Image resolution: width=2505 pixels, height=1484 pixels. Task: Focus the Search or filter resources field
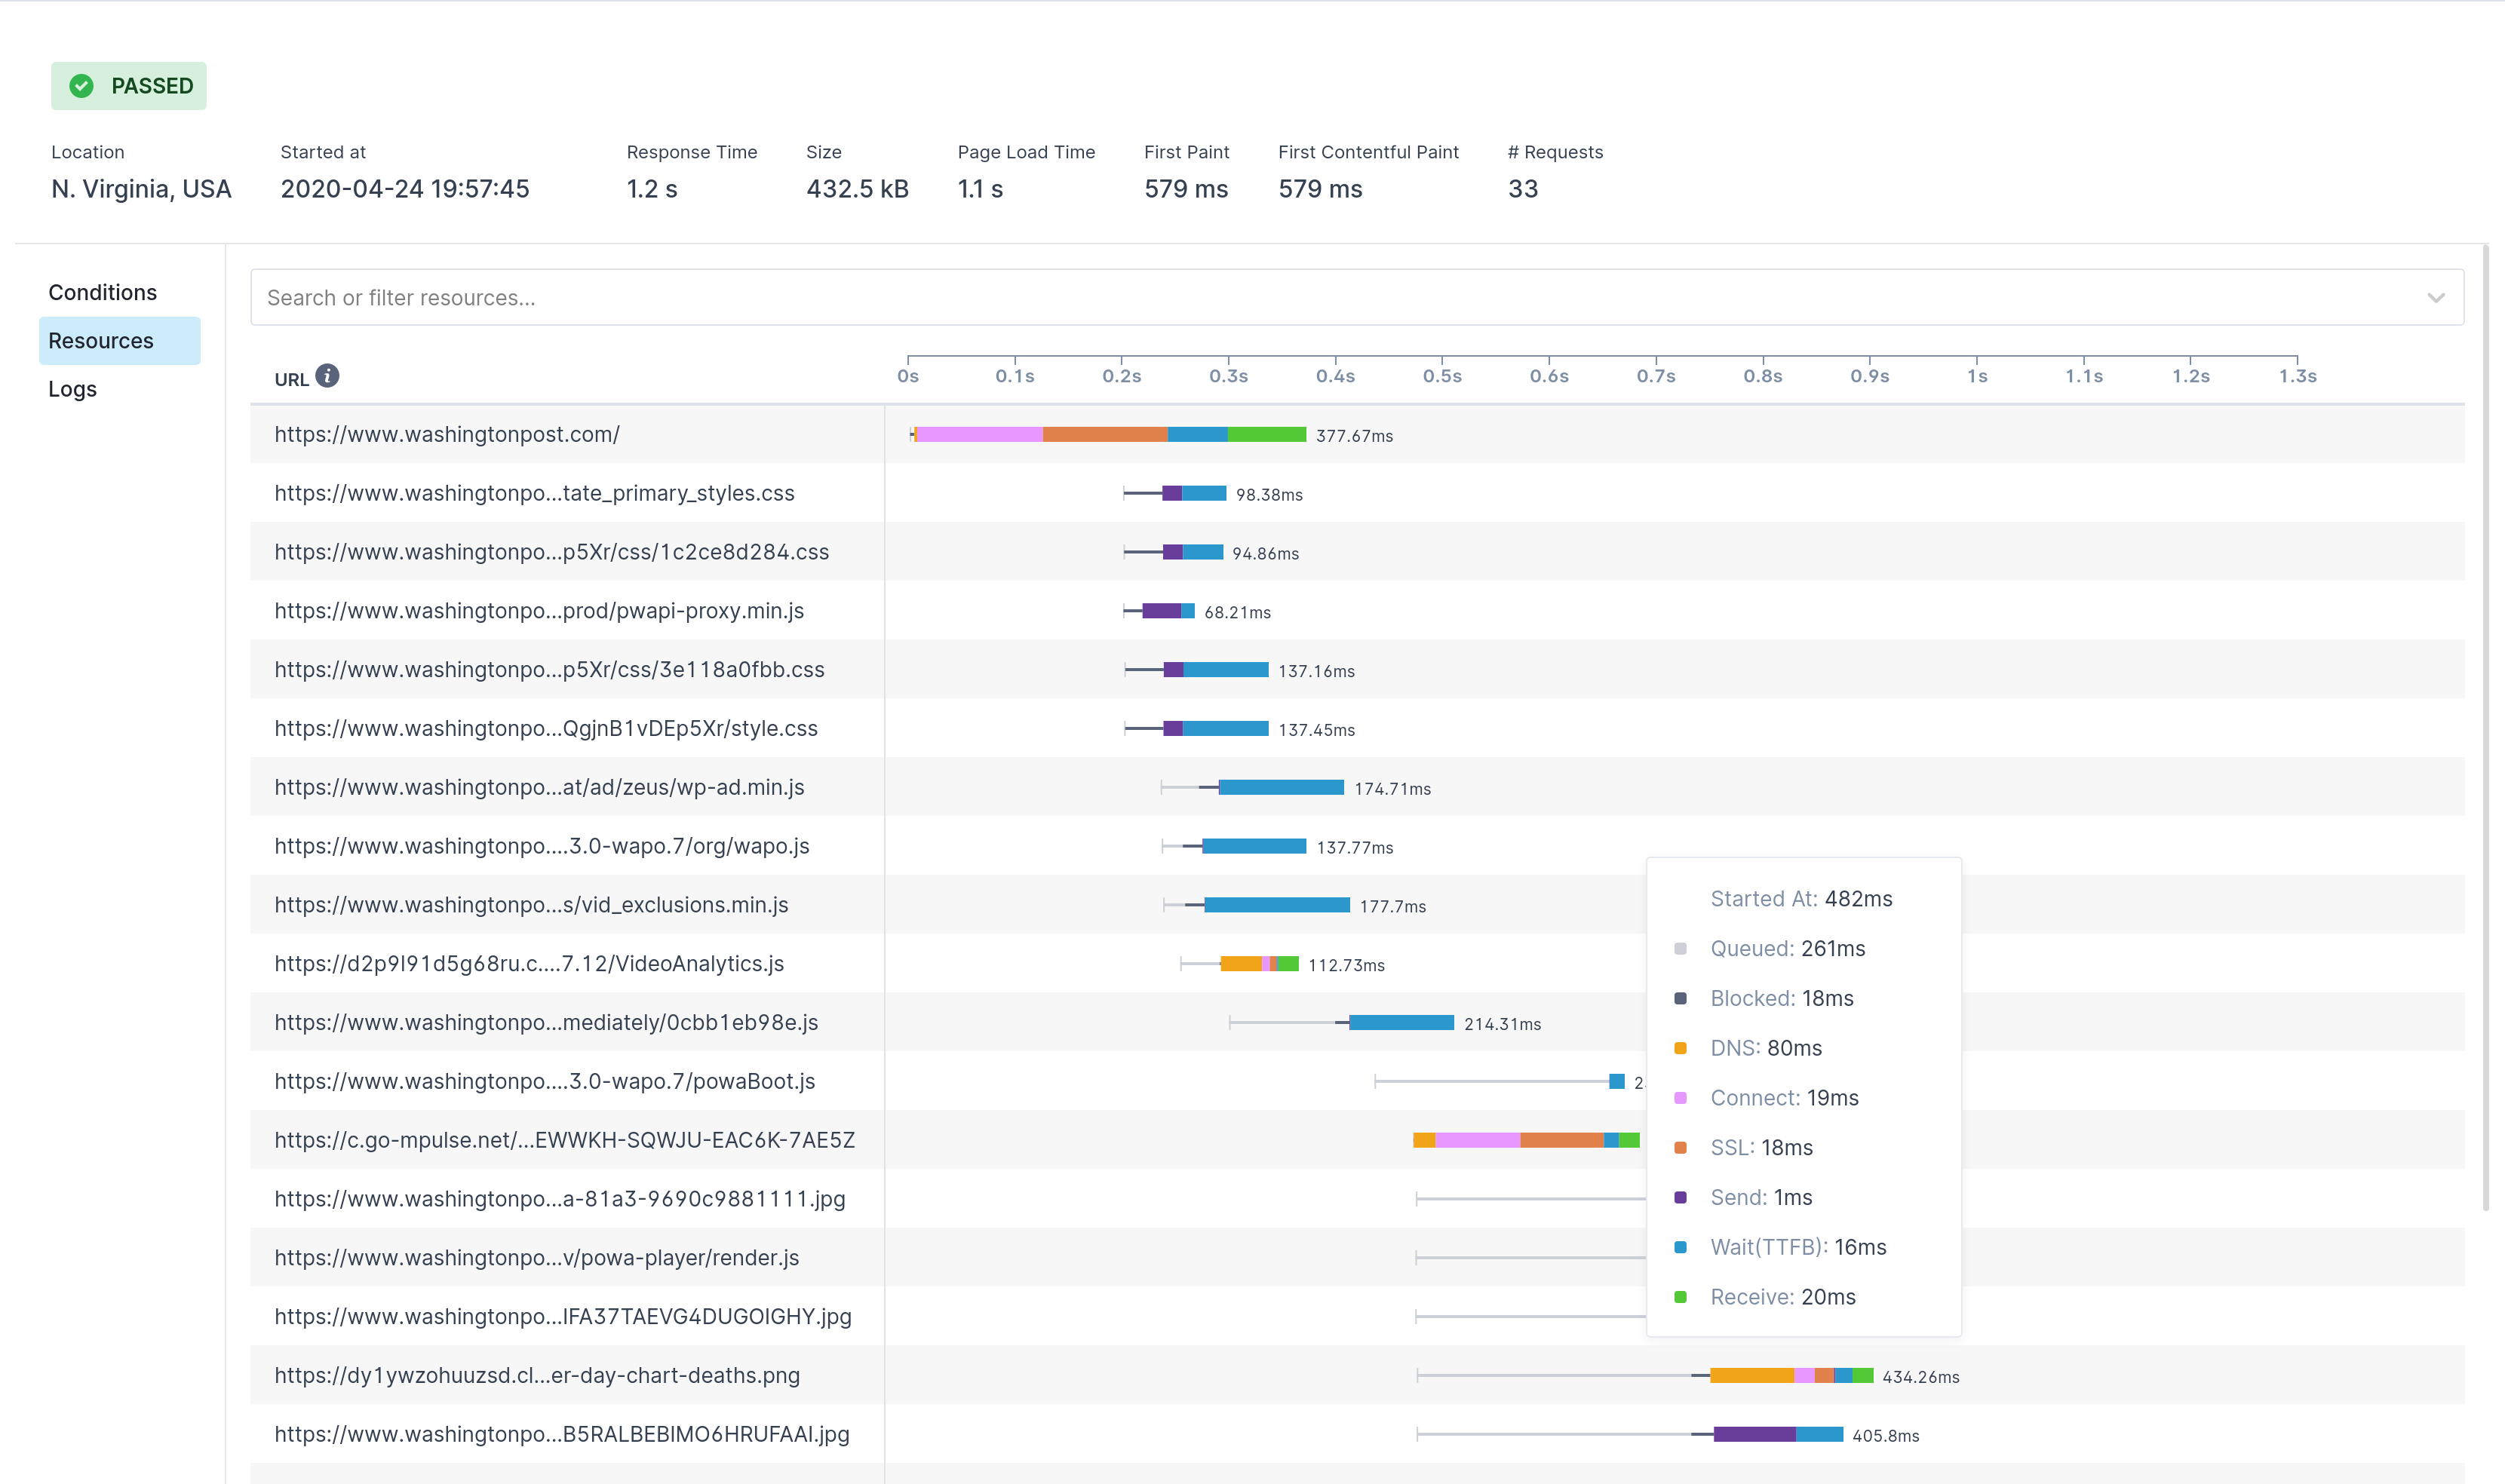point(1300,298)
